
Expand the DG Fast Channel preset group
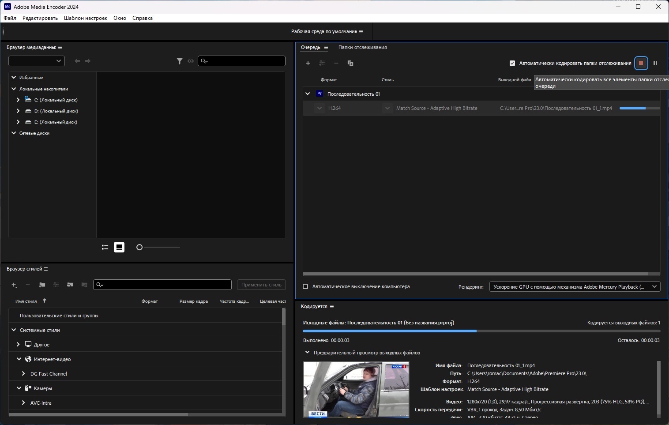click(23, 374)
